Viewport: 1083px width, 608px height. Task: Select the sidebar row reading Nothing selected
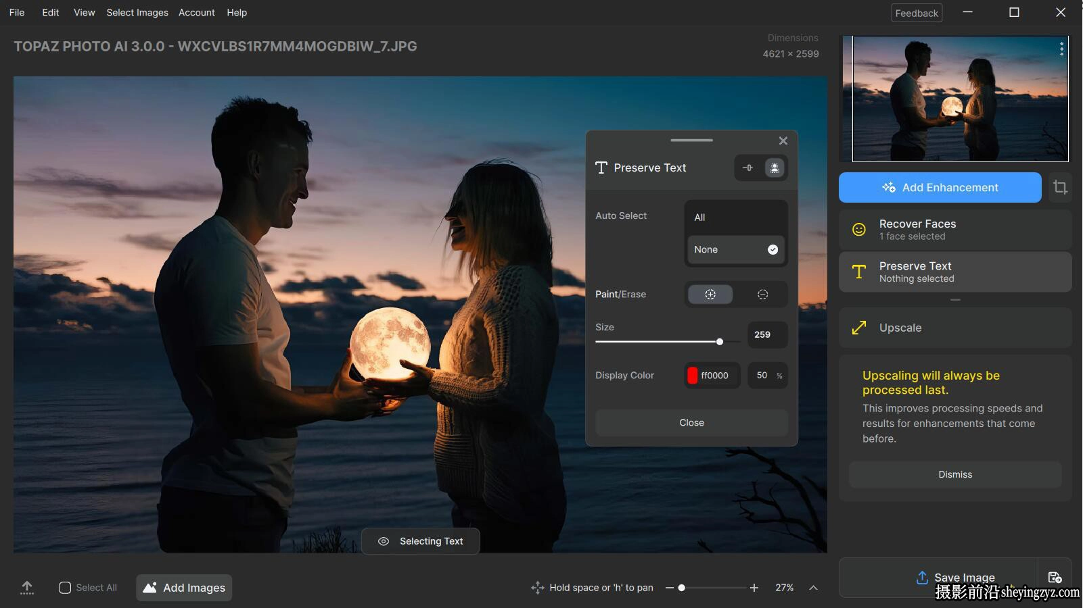pos(955,272)
